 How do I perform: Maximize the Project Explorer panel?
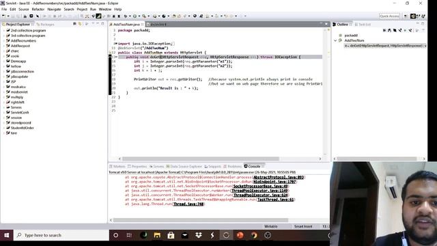(102, 25)
